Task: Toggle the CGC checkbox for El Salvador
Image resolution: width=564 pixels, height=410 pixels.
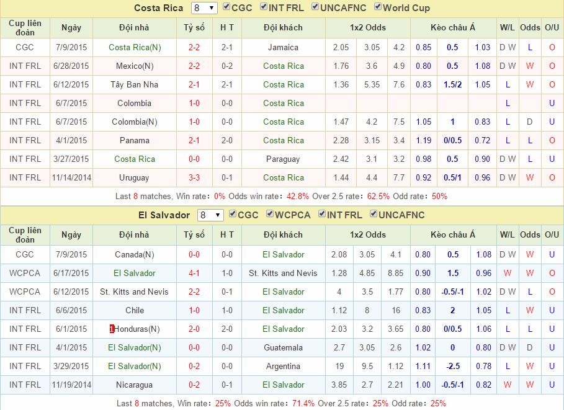Action: (x=233, y=214)
